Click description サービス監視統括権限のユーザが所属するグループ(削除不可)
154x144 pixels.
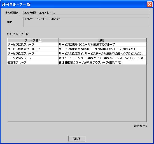pyautogui.click(x=97, y=49)
